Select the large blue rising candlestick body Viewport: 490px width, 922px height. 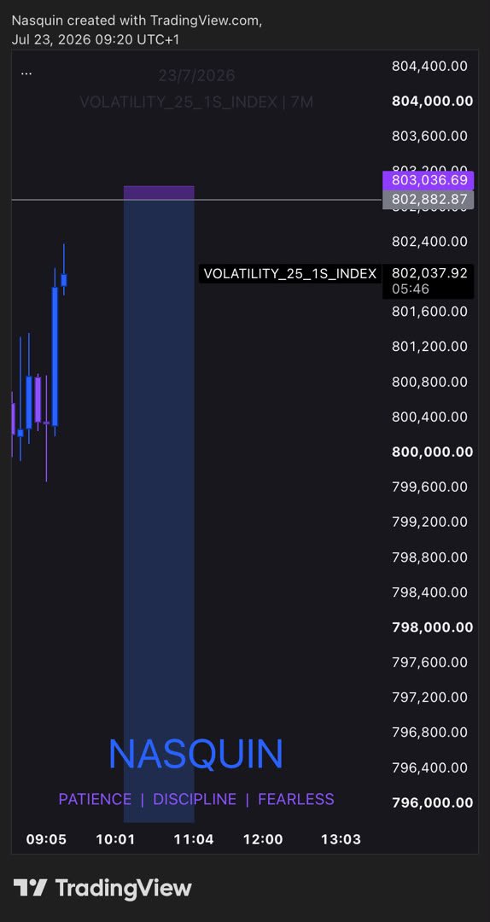coord(55,356)
